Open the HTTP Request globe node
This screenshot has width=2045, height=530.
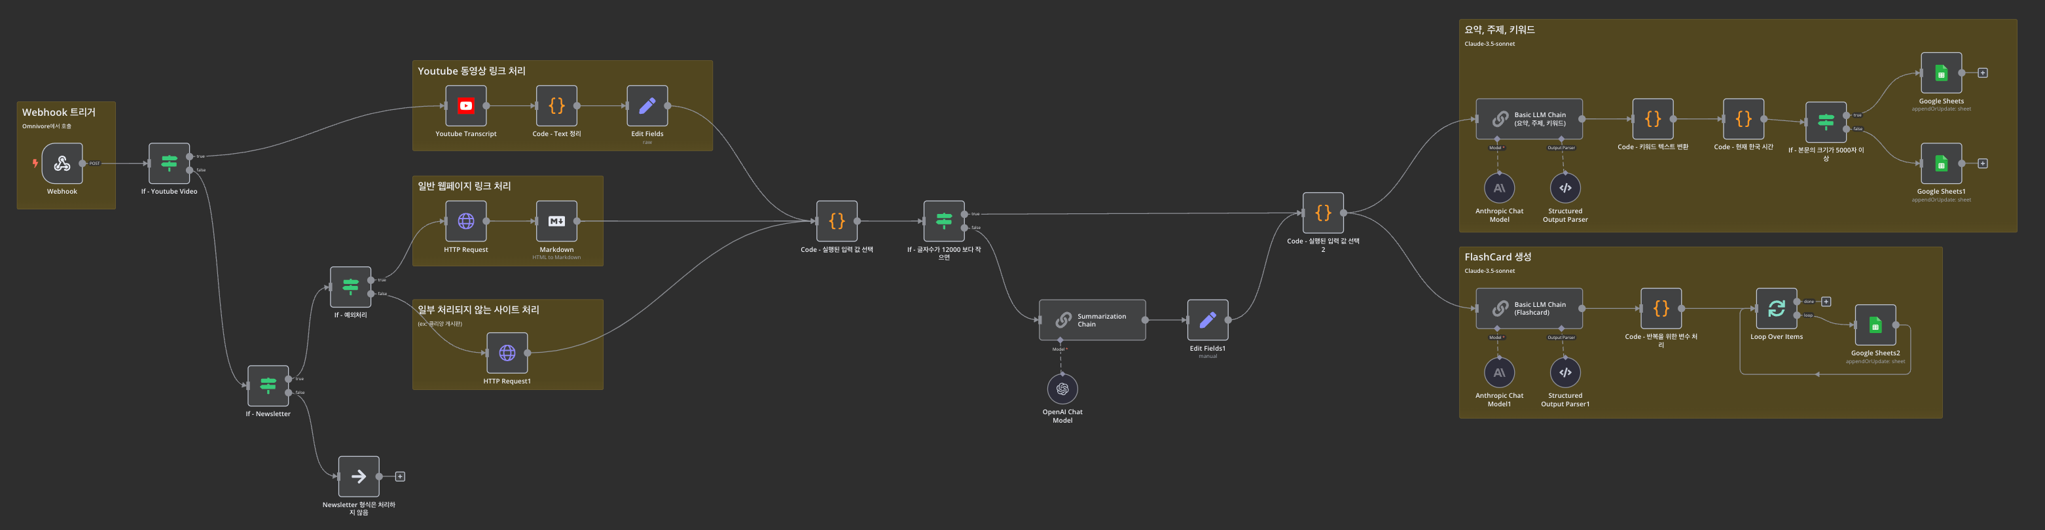466,221
